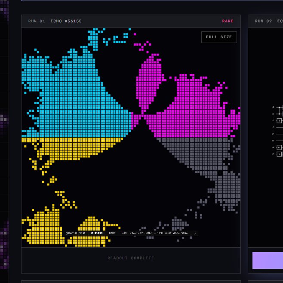Click the RARE rarity tag on Run 01
This screenshot has width=283, height=283.
pyautogui.click(x=228, y=21)
